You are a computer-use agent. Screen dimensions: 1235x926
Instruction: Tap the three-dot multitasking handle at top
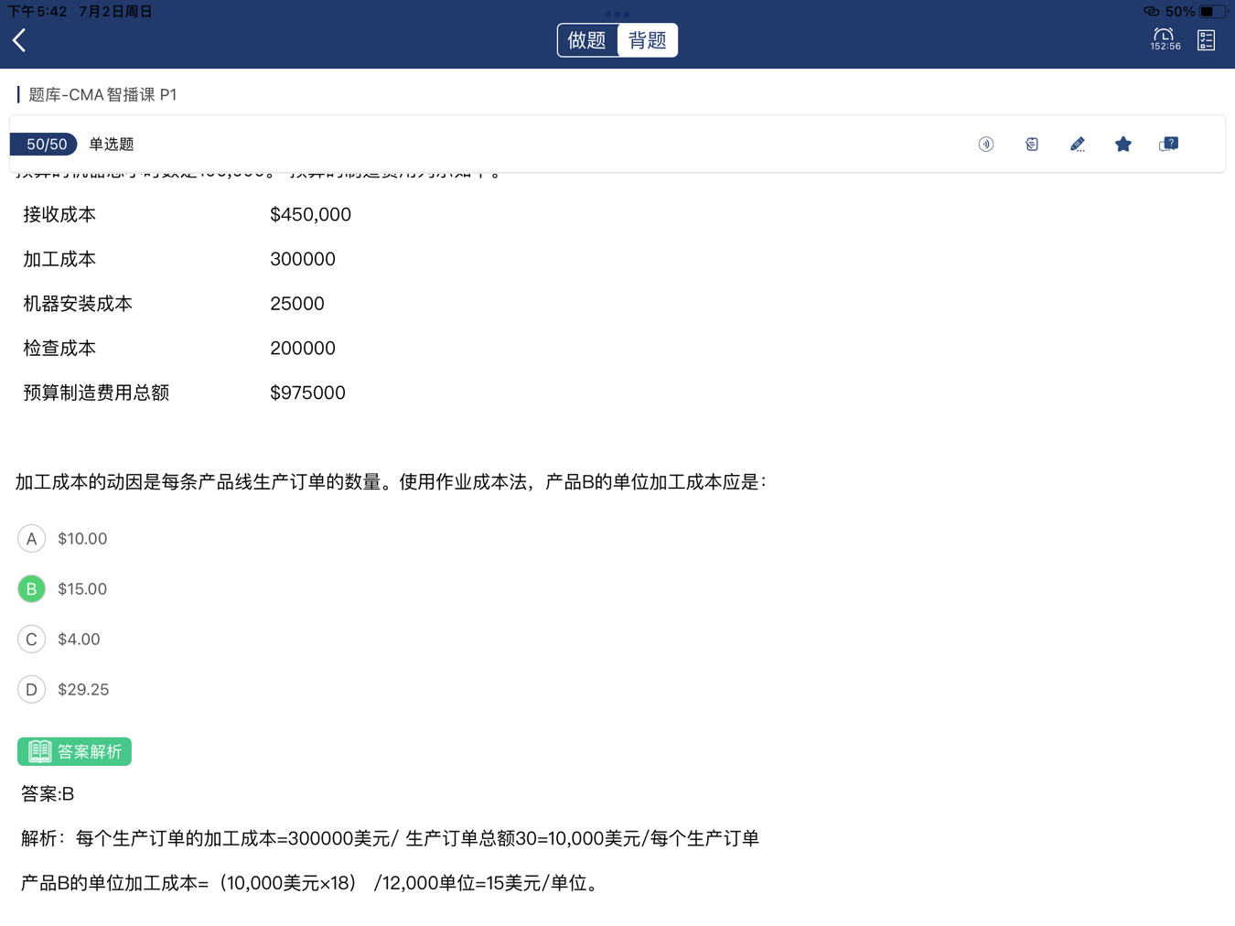(x=617, y=14)
